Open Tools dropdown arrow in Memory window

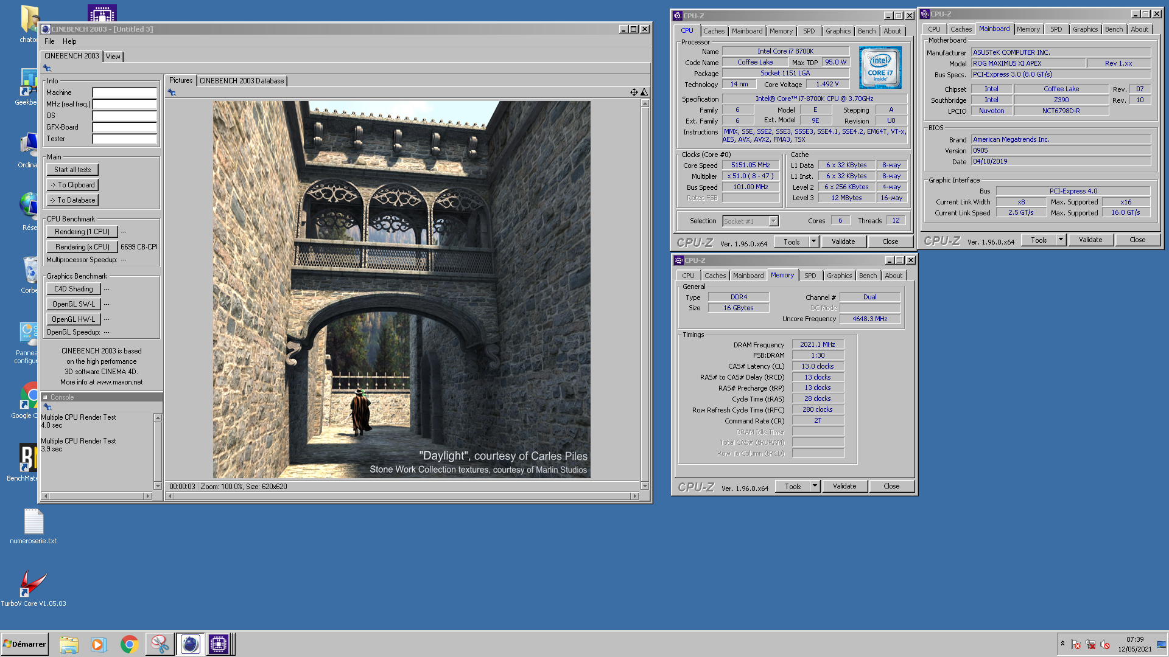(x=815, y=486)
